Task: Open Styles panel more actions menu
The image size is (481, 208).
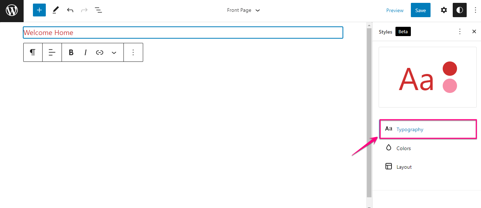Action: [460, 31]
